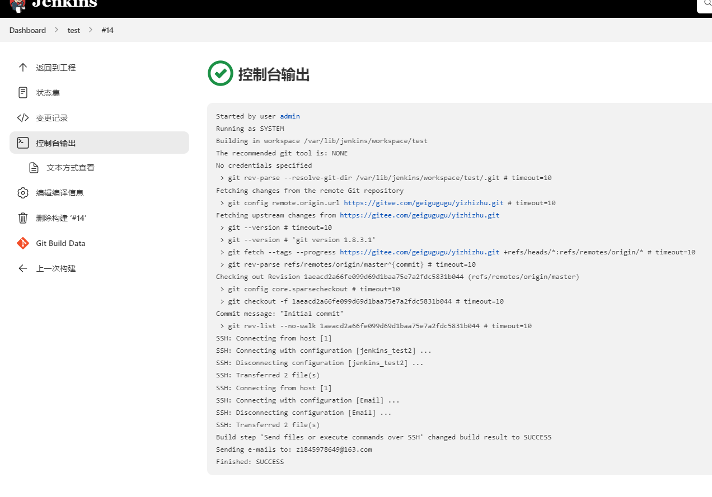This screenshot has width=712, height=497.
Task: Click the terminal icon beside 控制台输出
Action: [23, 143]
